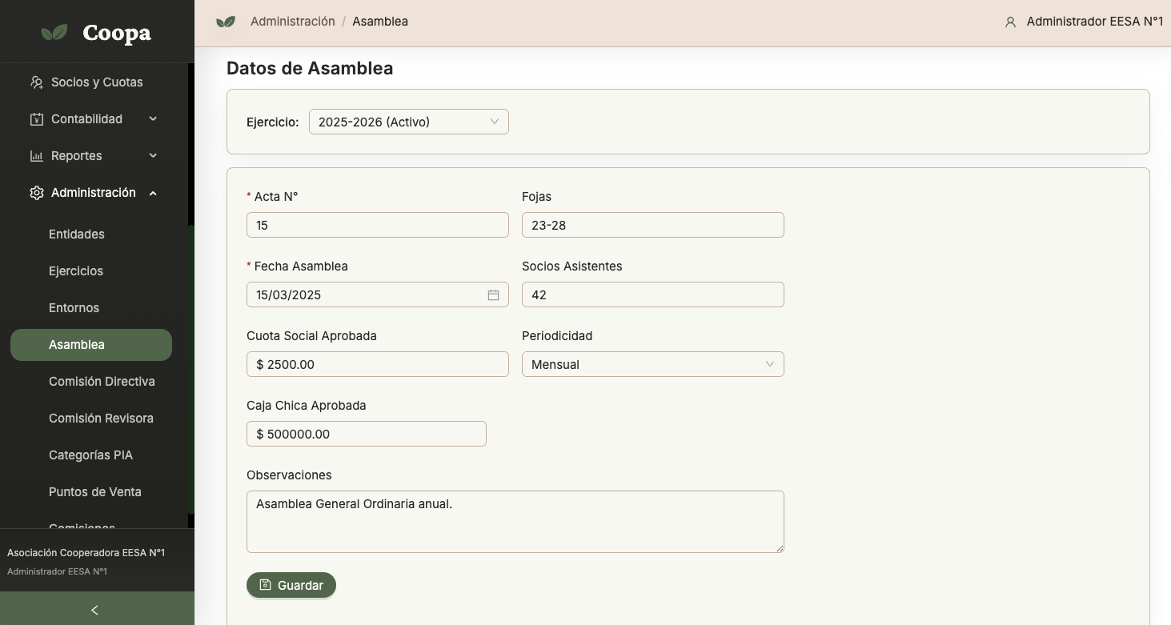Open the calendar picker icon in Fecha Asamblea
Screen dimensions: 1171x625
click(x=493, y=294)
